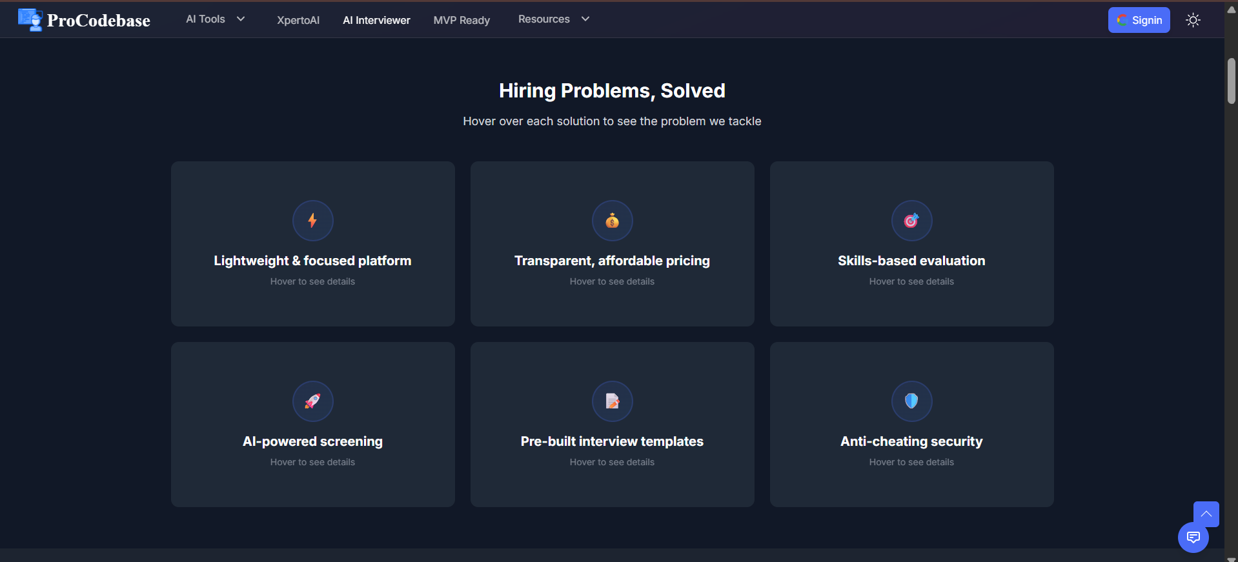Viewport: 1238px width, 562px height.
Task: Select the Lightweight & focused platform title
Action: click(x=312, y=261)
